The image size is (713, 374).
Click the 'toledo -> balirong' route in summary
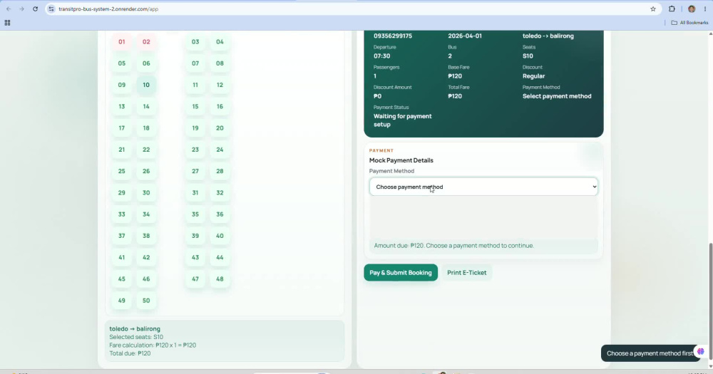(548, 36)
